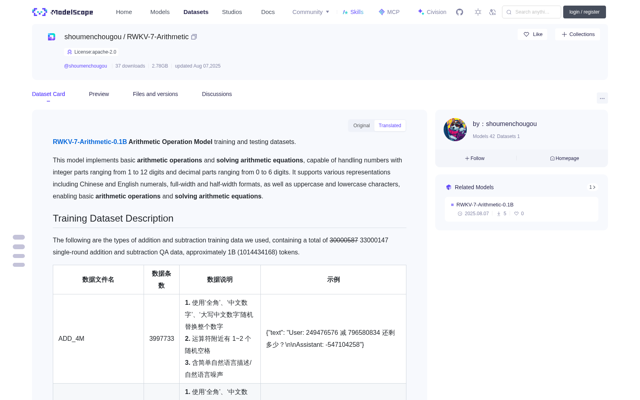This screenshot has width=640, height=400.
Task: Click the '37 downloads' text
Action: point(130,66)
